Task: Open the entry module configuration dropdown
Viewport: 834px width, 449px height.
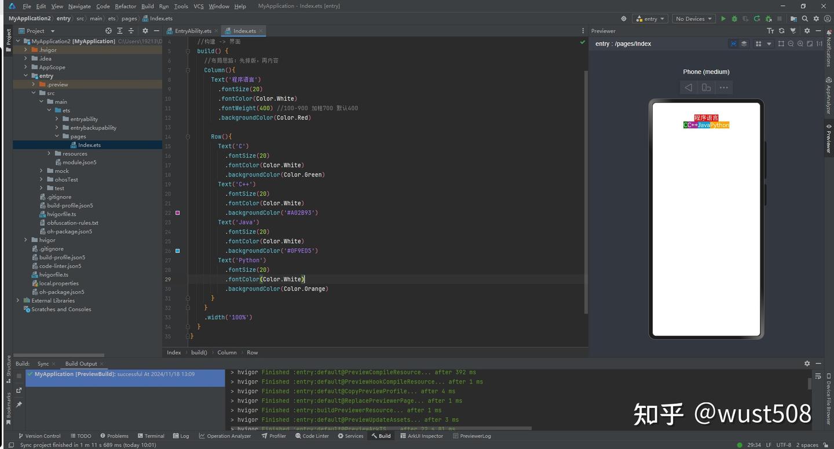Action: coord(650,19)
